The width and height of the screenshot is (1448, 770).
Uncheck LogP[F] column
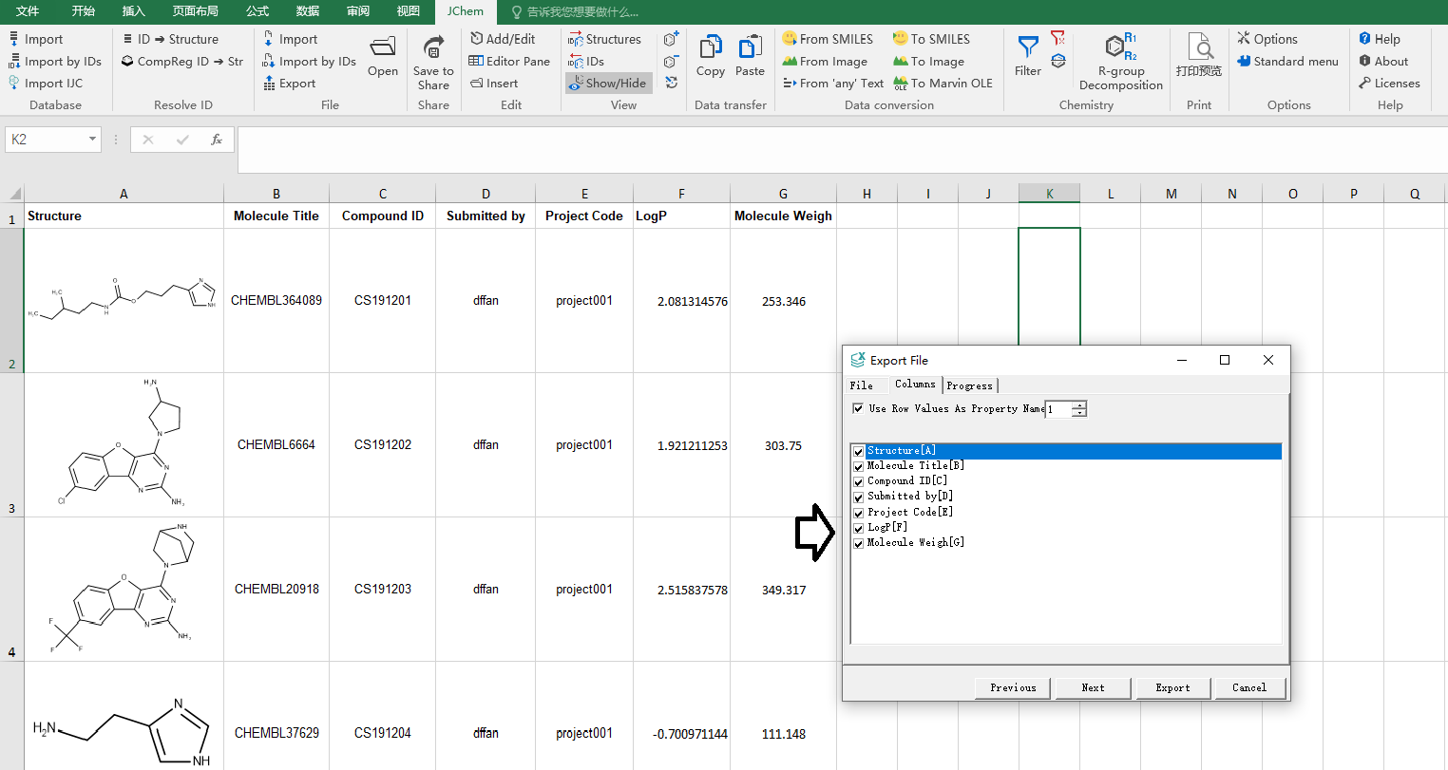tap(858, 528)
